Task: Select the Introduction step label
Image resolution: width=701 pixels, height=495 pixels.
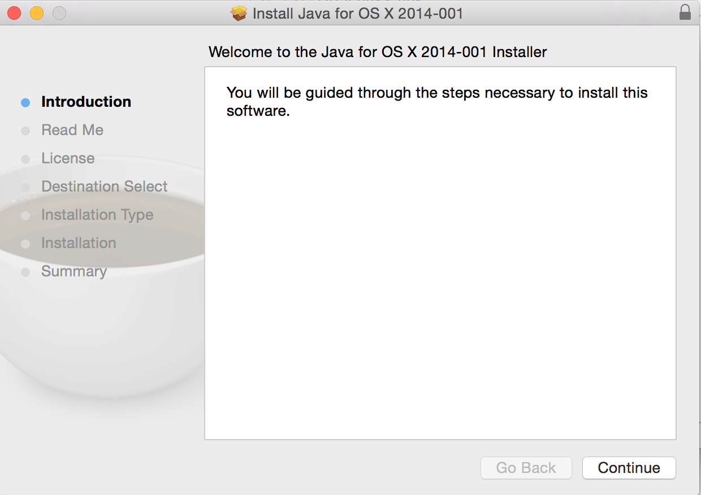Action: click(86, 102)
